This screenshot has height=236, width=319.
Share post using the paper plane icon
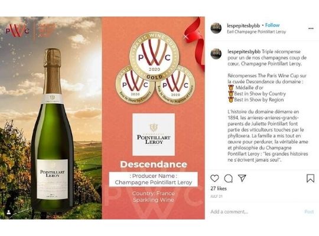(242, 178)
